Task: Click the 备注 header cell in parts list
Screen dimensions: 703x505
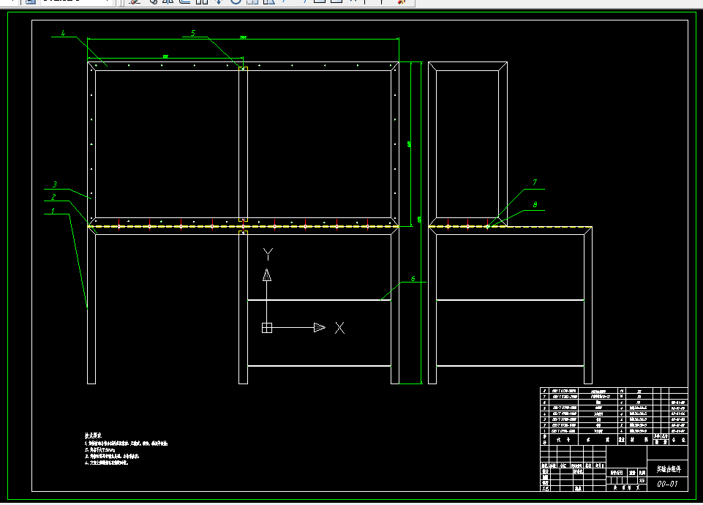Action: click(678, 440)
